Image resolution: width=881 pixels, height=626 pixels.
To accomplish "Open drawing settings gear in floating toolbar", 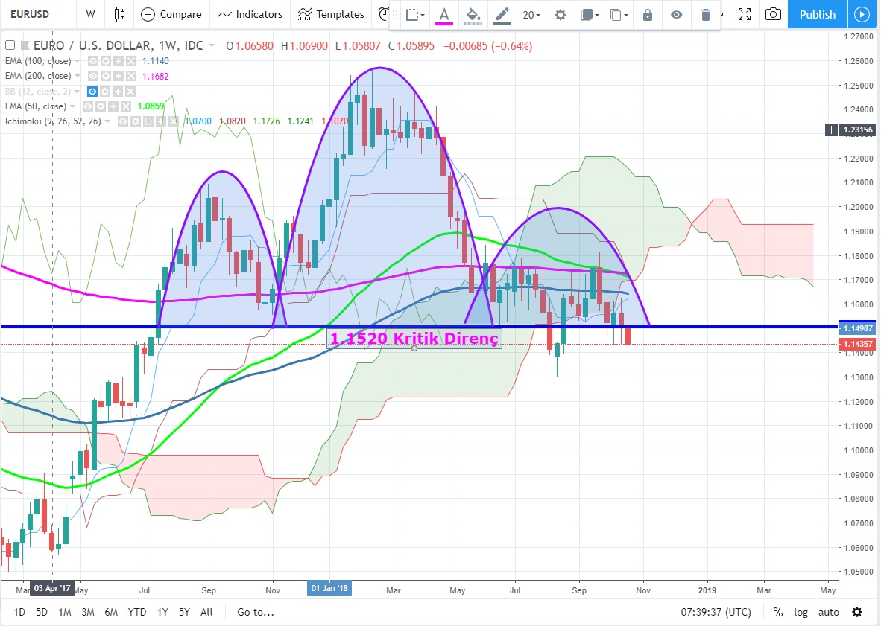I will click(x=561, y=15).
